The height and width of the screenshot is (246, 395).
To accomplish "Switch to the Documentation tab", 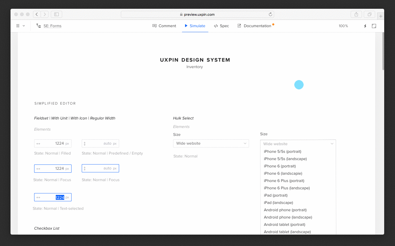I will 254,26.
